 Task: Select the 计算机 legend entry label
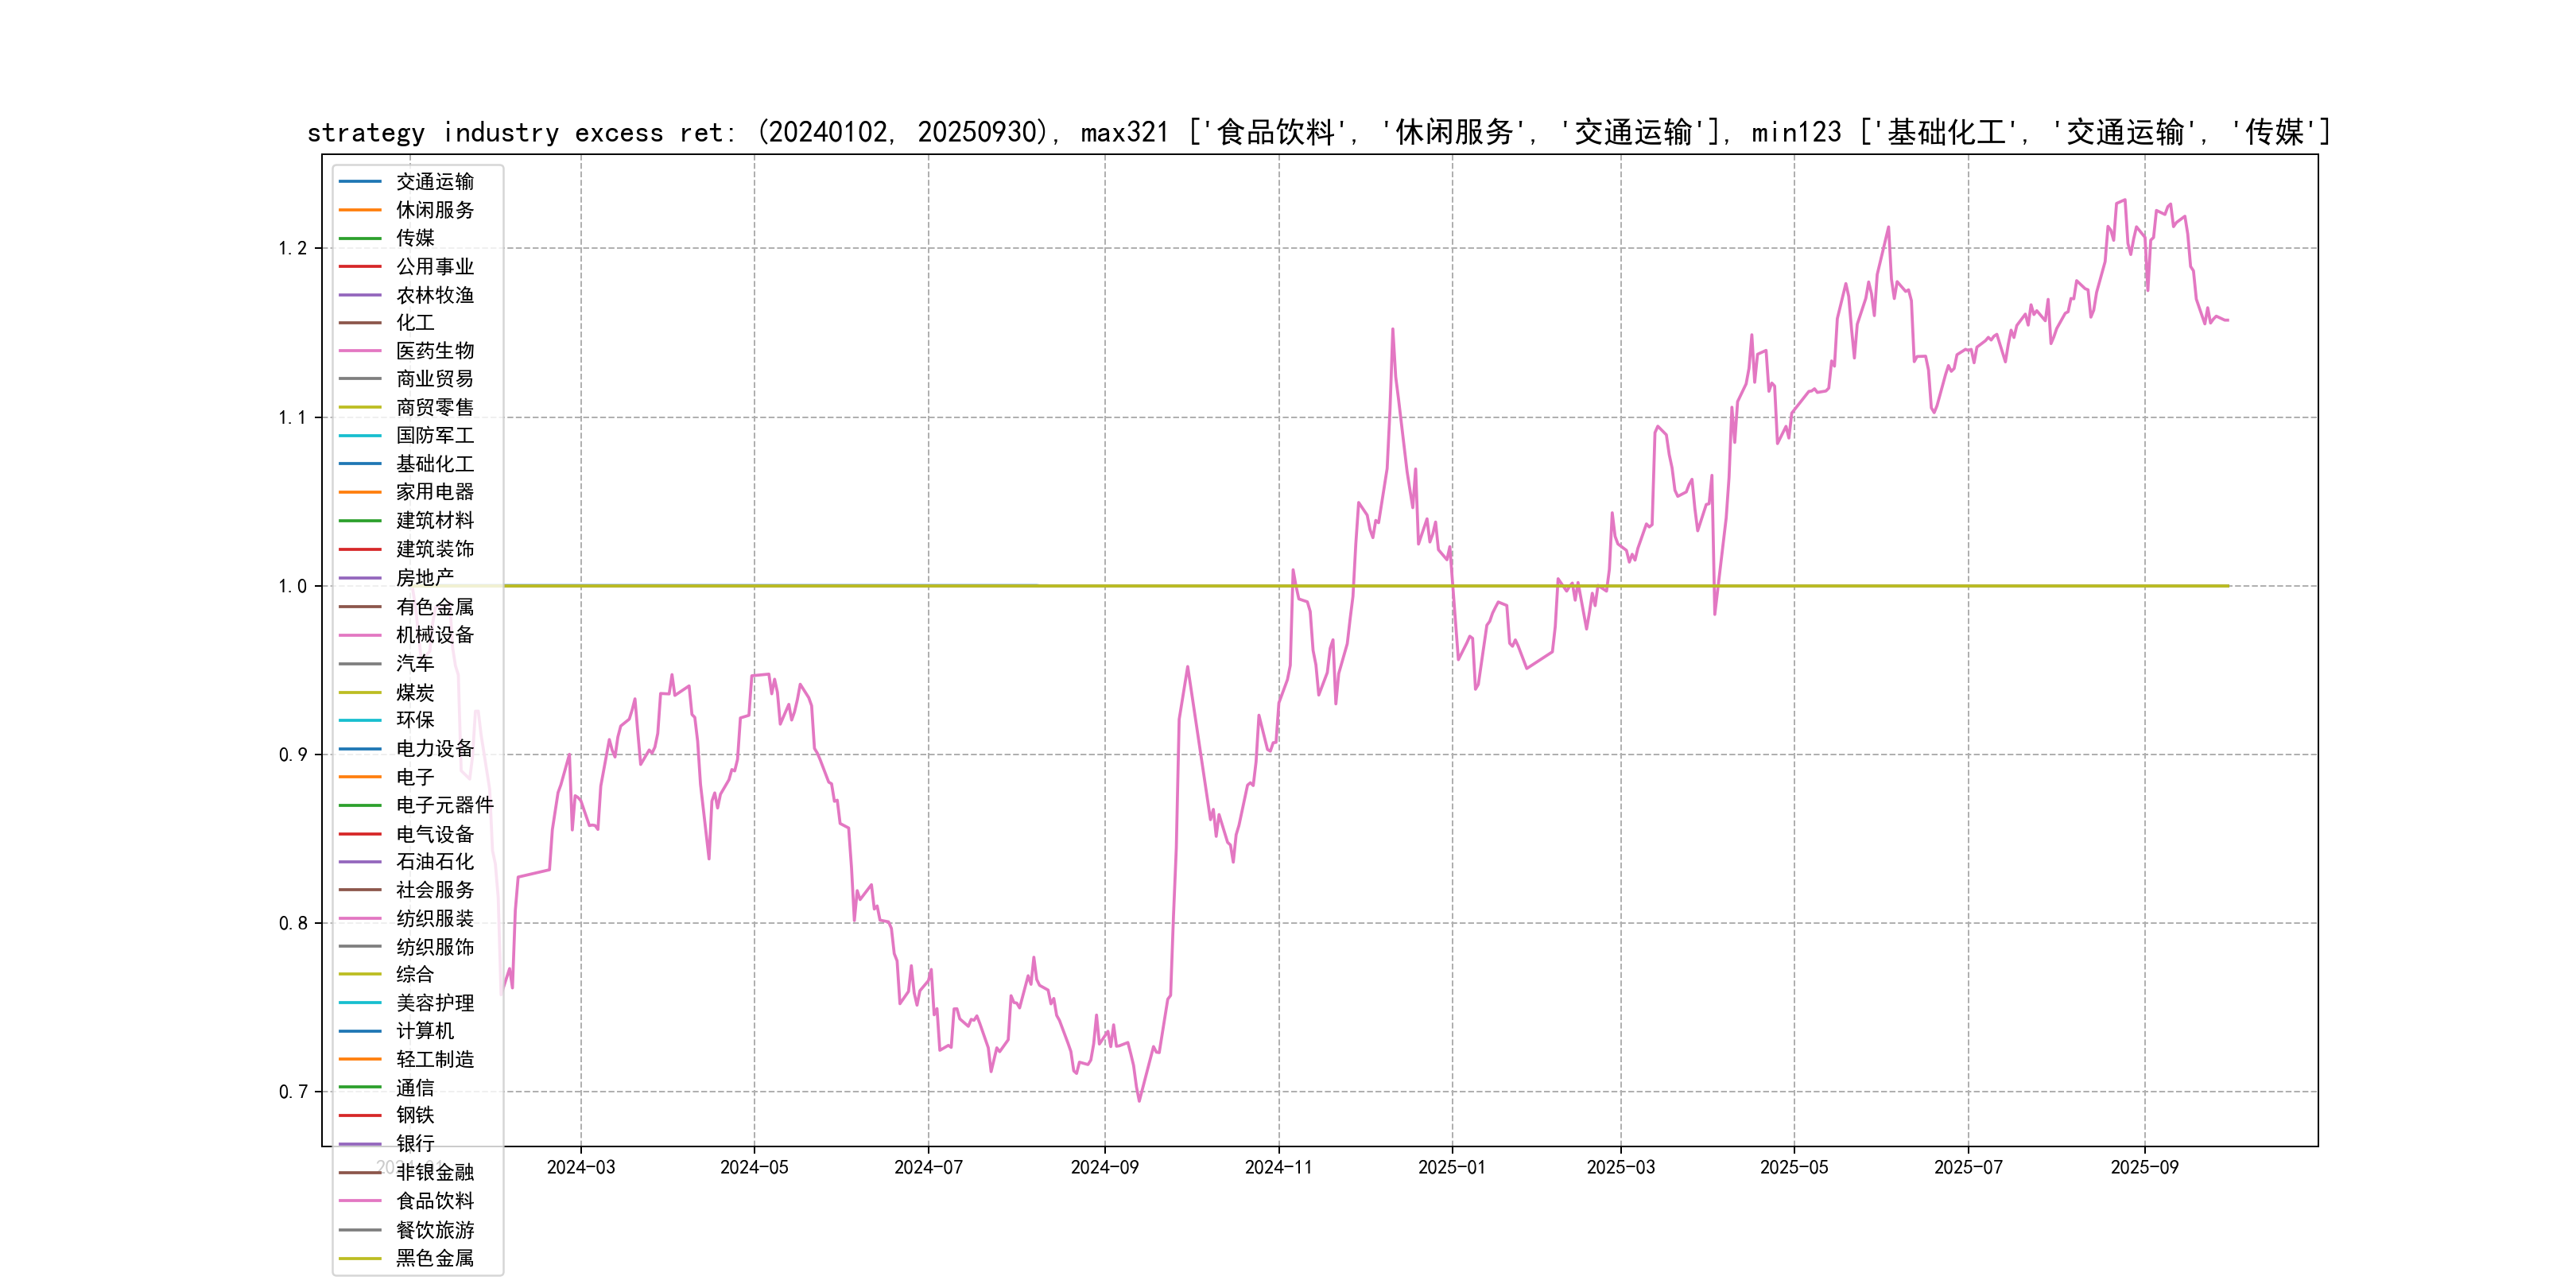(x=425, y=1030)
